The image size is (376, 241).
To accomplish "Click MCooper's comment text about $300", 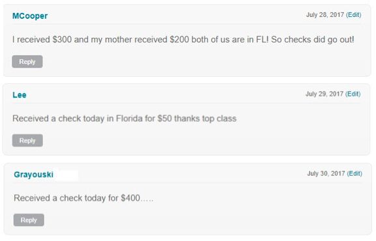I will coord(183,40).
